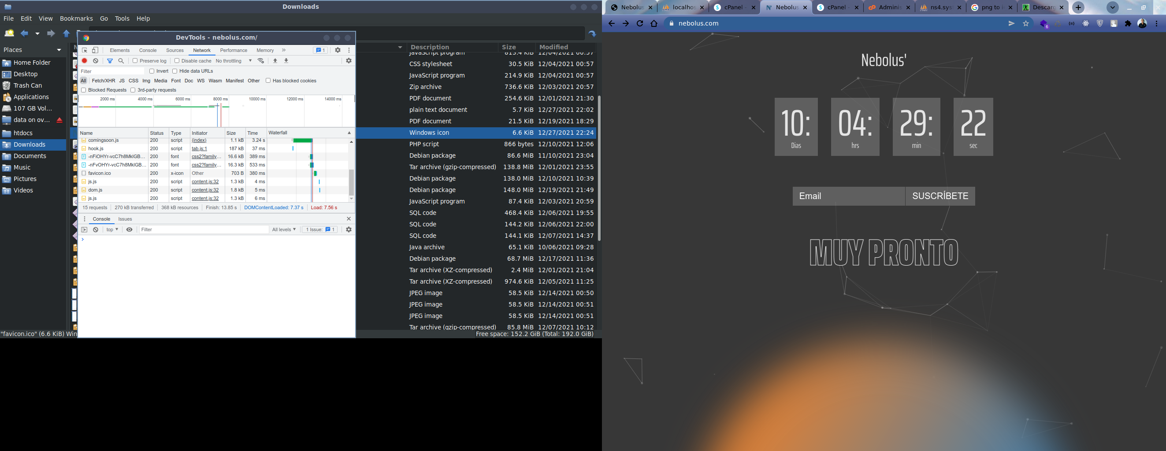Click the Email input field on webpage
The height and width of the screenshot is (451, 1166).
tap(848, 196)
